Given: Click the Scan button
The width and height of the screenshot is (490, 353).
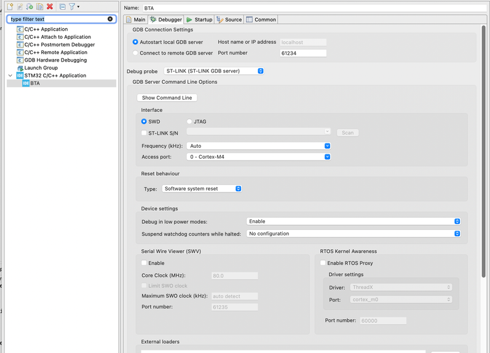Looking at the screenshot, I should 347,133.
